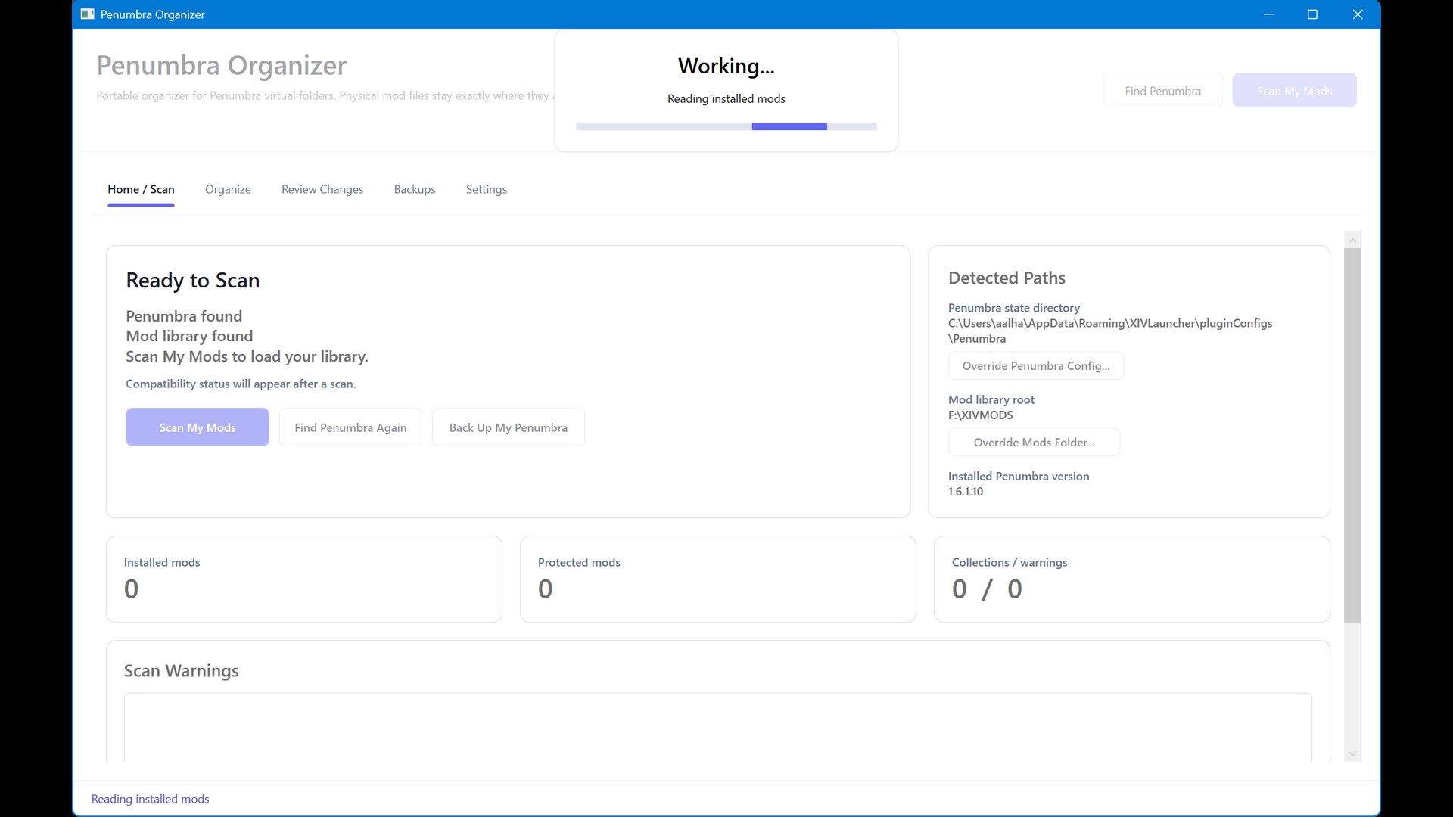This screenshot has width=1453, height=817.
Task: Click the scrollbar down arrow
Action: [x=1352, y=753]
